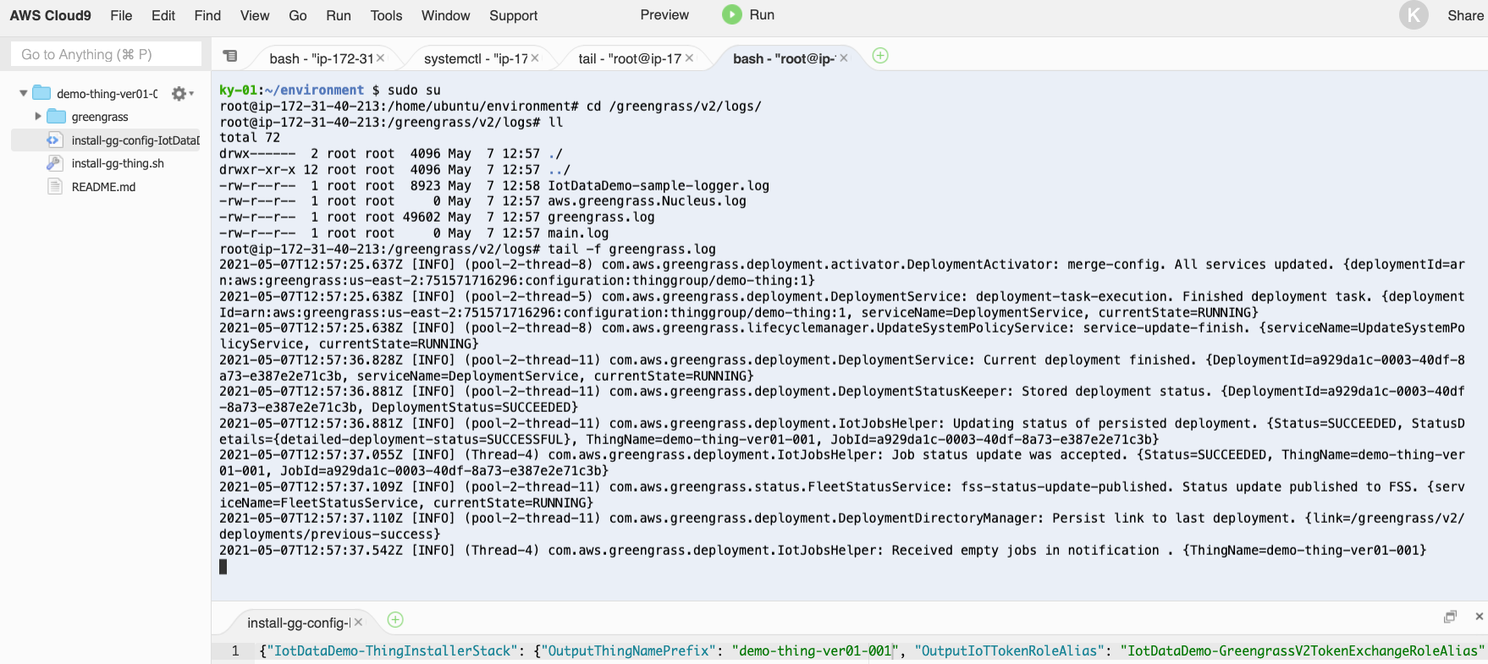Close the systemctl tab

click(x=535, y=58)
